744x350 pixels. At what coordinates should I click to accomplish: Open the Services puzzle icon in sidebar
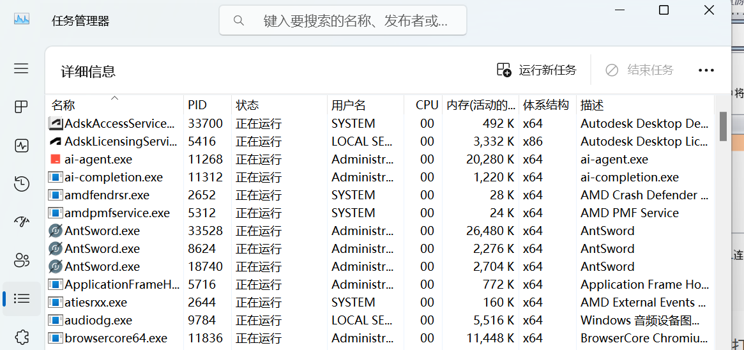pos(21,337)
